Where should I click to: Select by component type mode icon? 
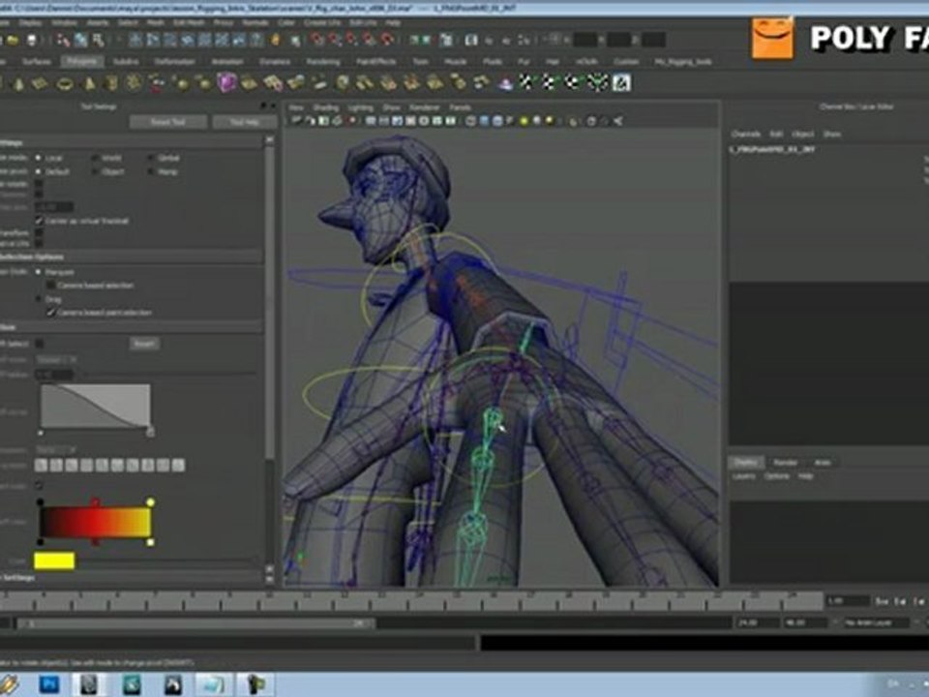point(98,41)
